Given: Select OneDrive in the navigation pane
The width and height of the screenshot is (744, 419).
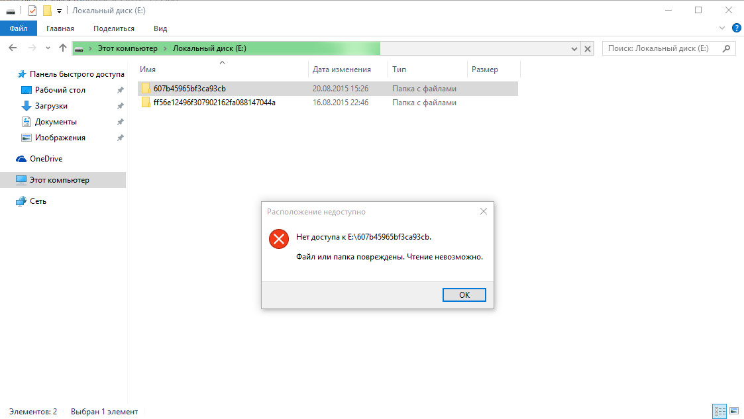Looking at the screenshot, I should [x=46, y=159].
